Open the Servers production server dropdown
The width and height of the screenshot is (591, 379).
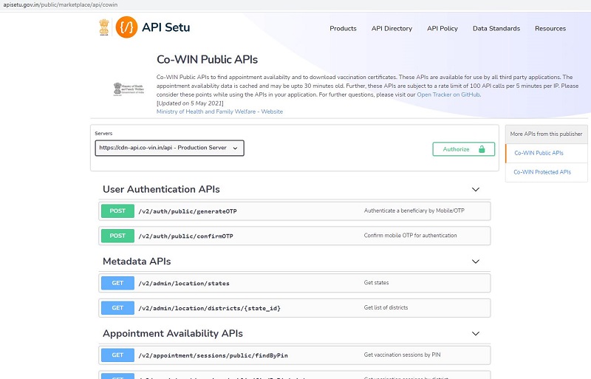pos(169,148)
